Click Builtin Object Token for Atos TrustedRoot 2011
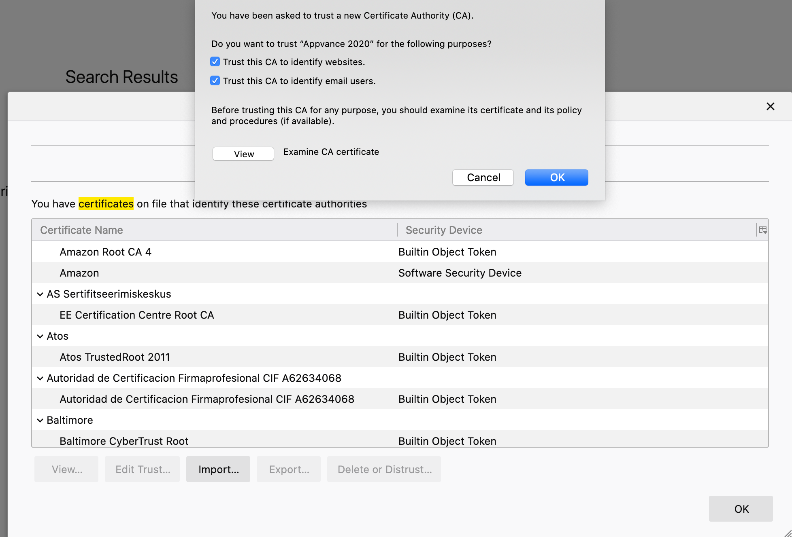Viewport: 792px width, 537px height. [447, 357]
